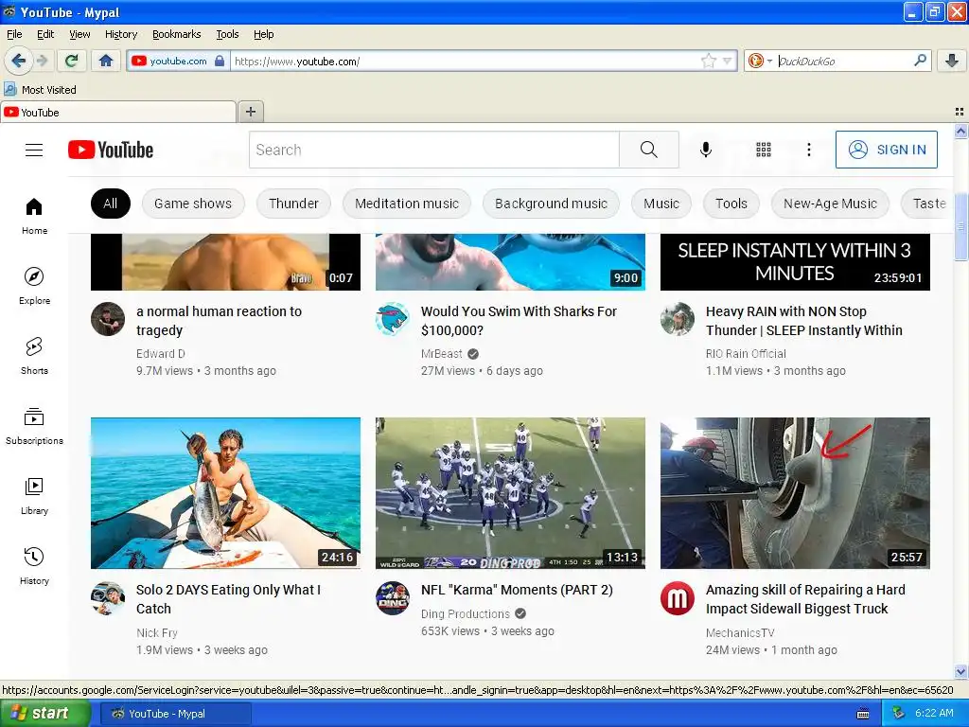969x727 pixels.
Task: Go to Home in sidebar
Action: click(x=35, y=217)
